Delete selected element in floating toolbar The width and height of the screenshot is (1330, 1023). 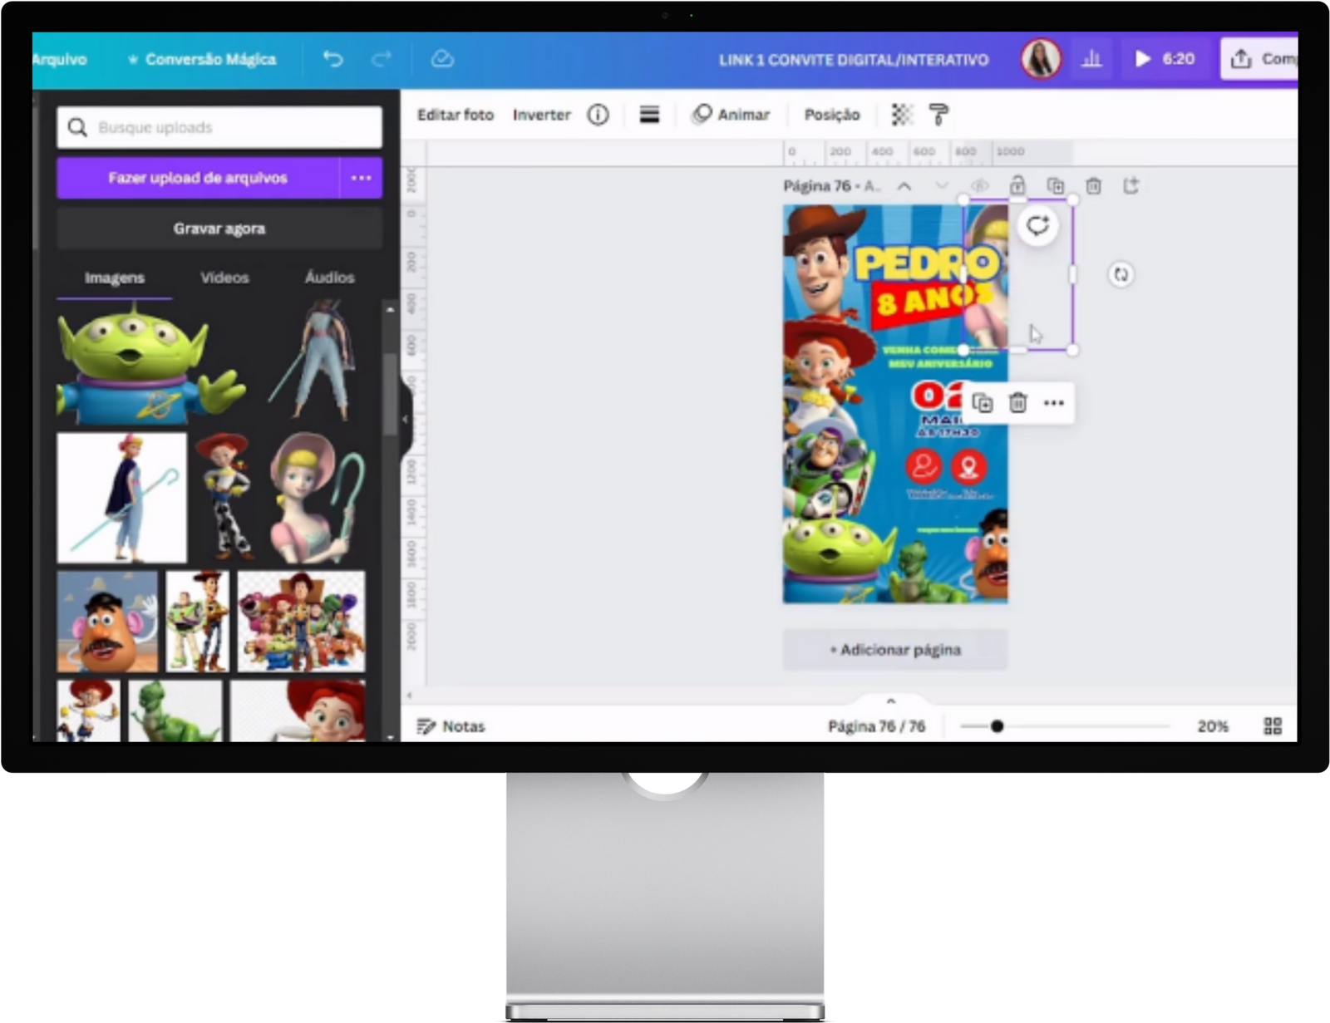tap(1017, 403)
